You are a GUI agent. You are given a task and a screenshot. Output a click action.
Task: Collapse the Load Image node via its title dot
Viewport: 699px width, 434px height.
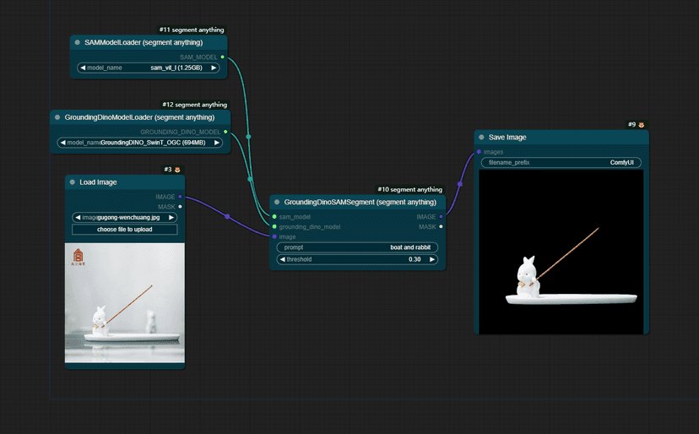pos(73,182)
